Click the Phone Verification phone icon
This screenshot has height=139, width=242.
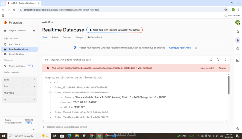click(5, 66)
